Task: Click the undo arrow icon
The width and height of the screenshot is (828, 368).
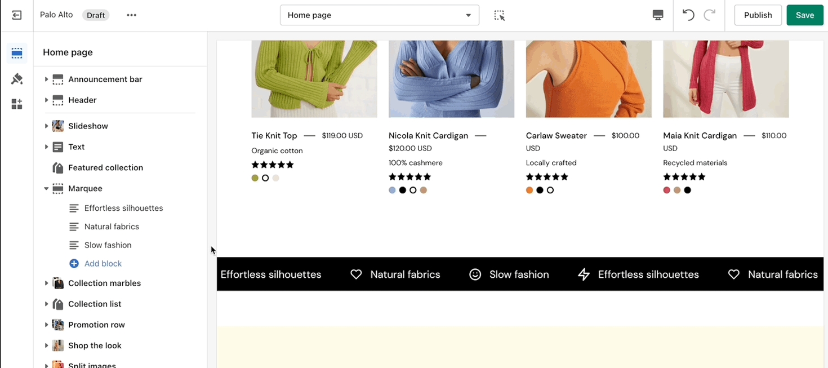Action: (x=688, y=15)
